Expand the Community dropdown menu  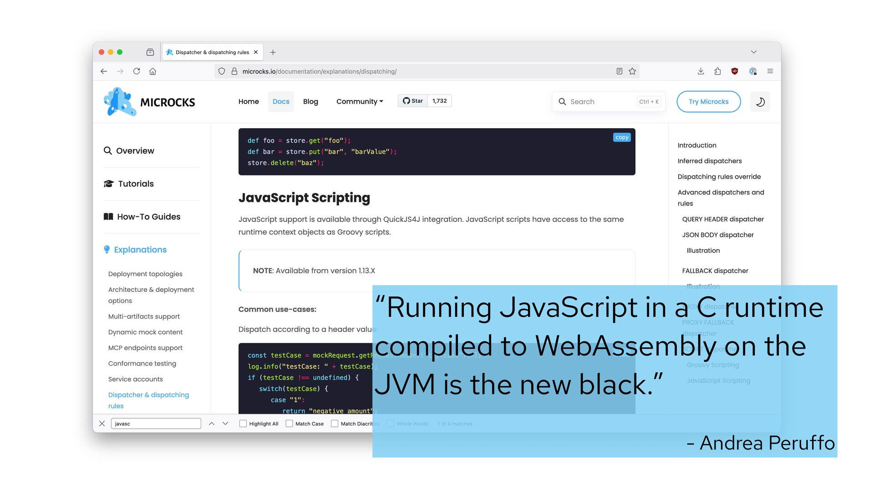pos(360,101)
